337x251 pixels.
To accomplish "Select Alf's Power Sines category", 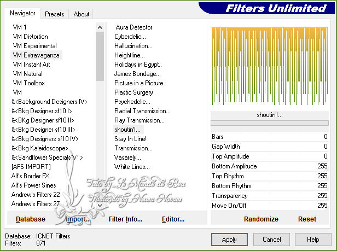I will 33,185.
